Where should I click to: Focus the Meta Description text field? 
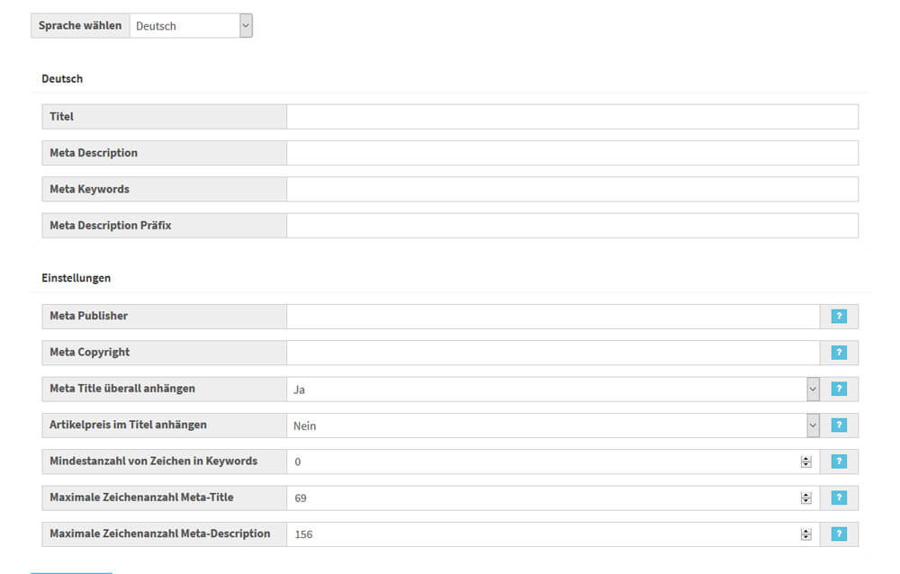tap(571, 153)
